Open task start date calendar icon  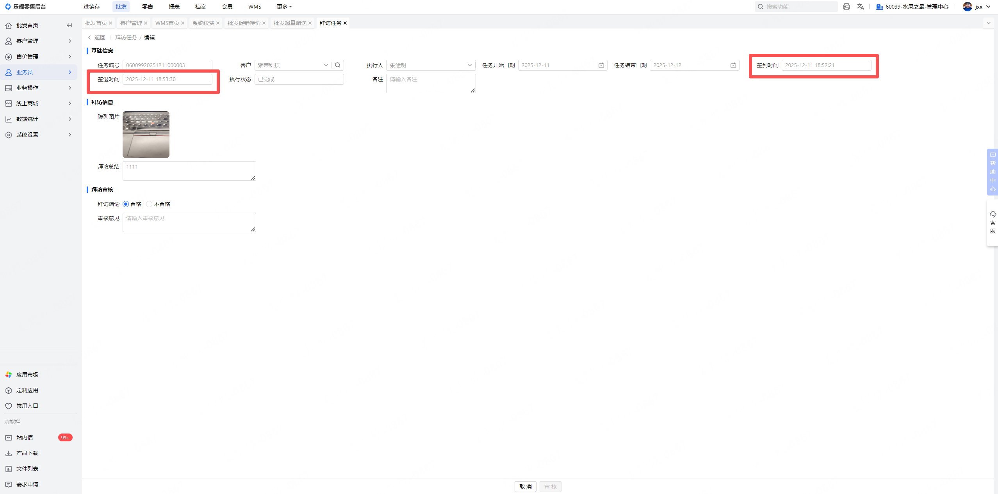pos(601,65)
